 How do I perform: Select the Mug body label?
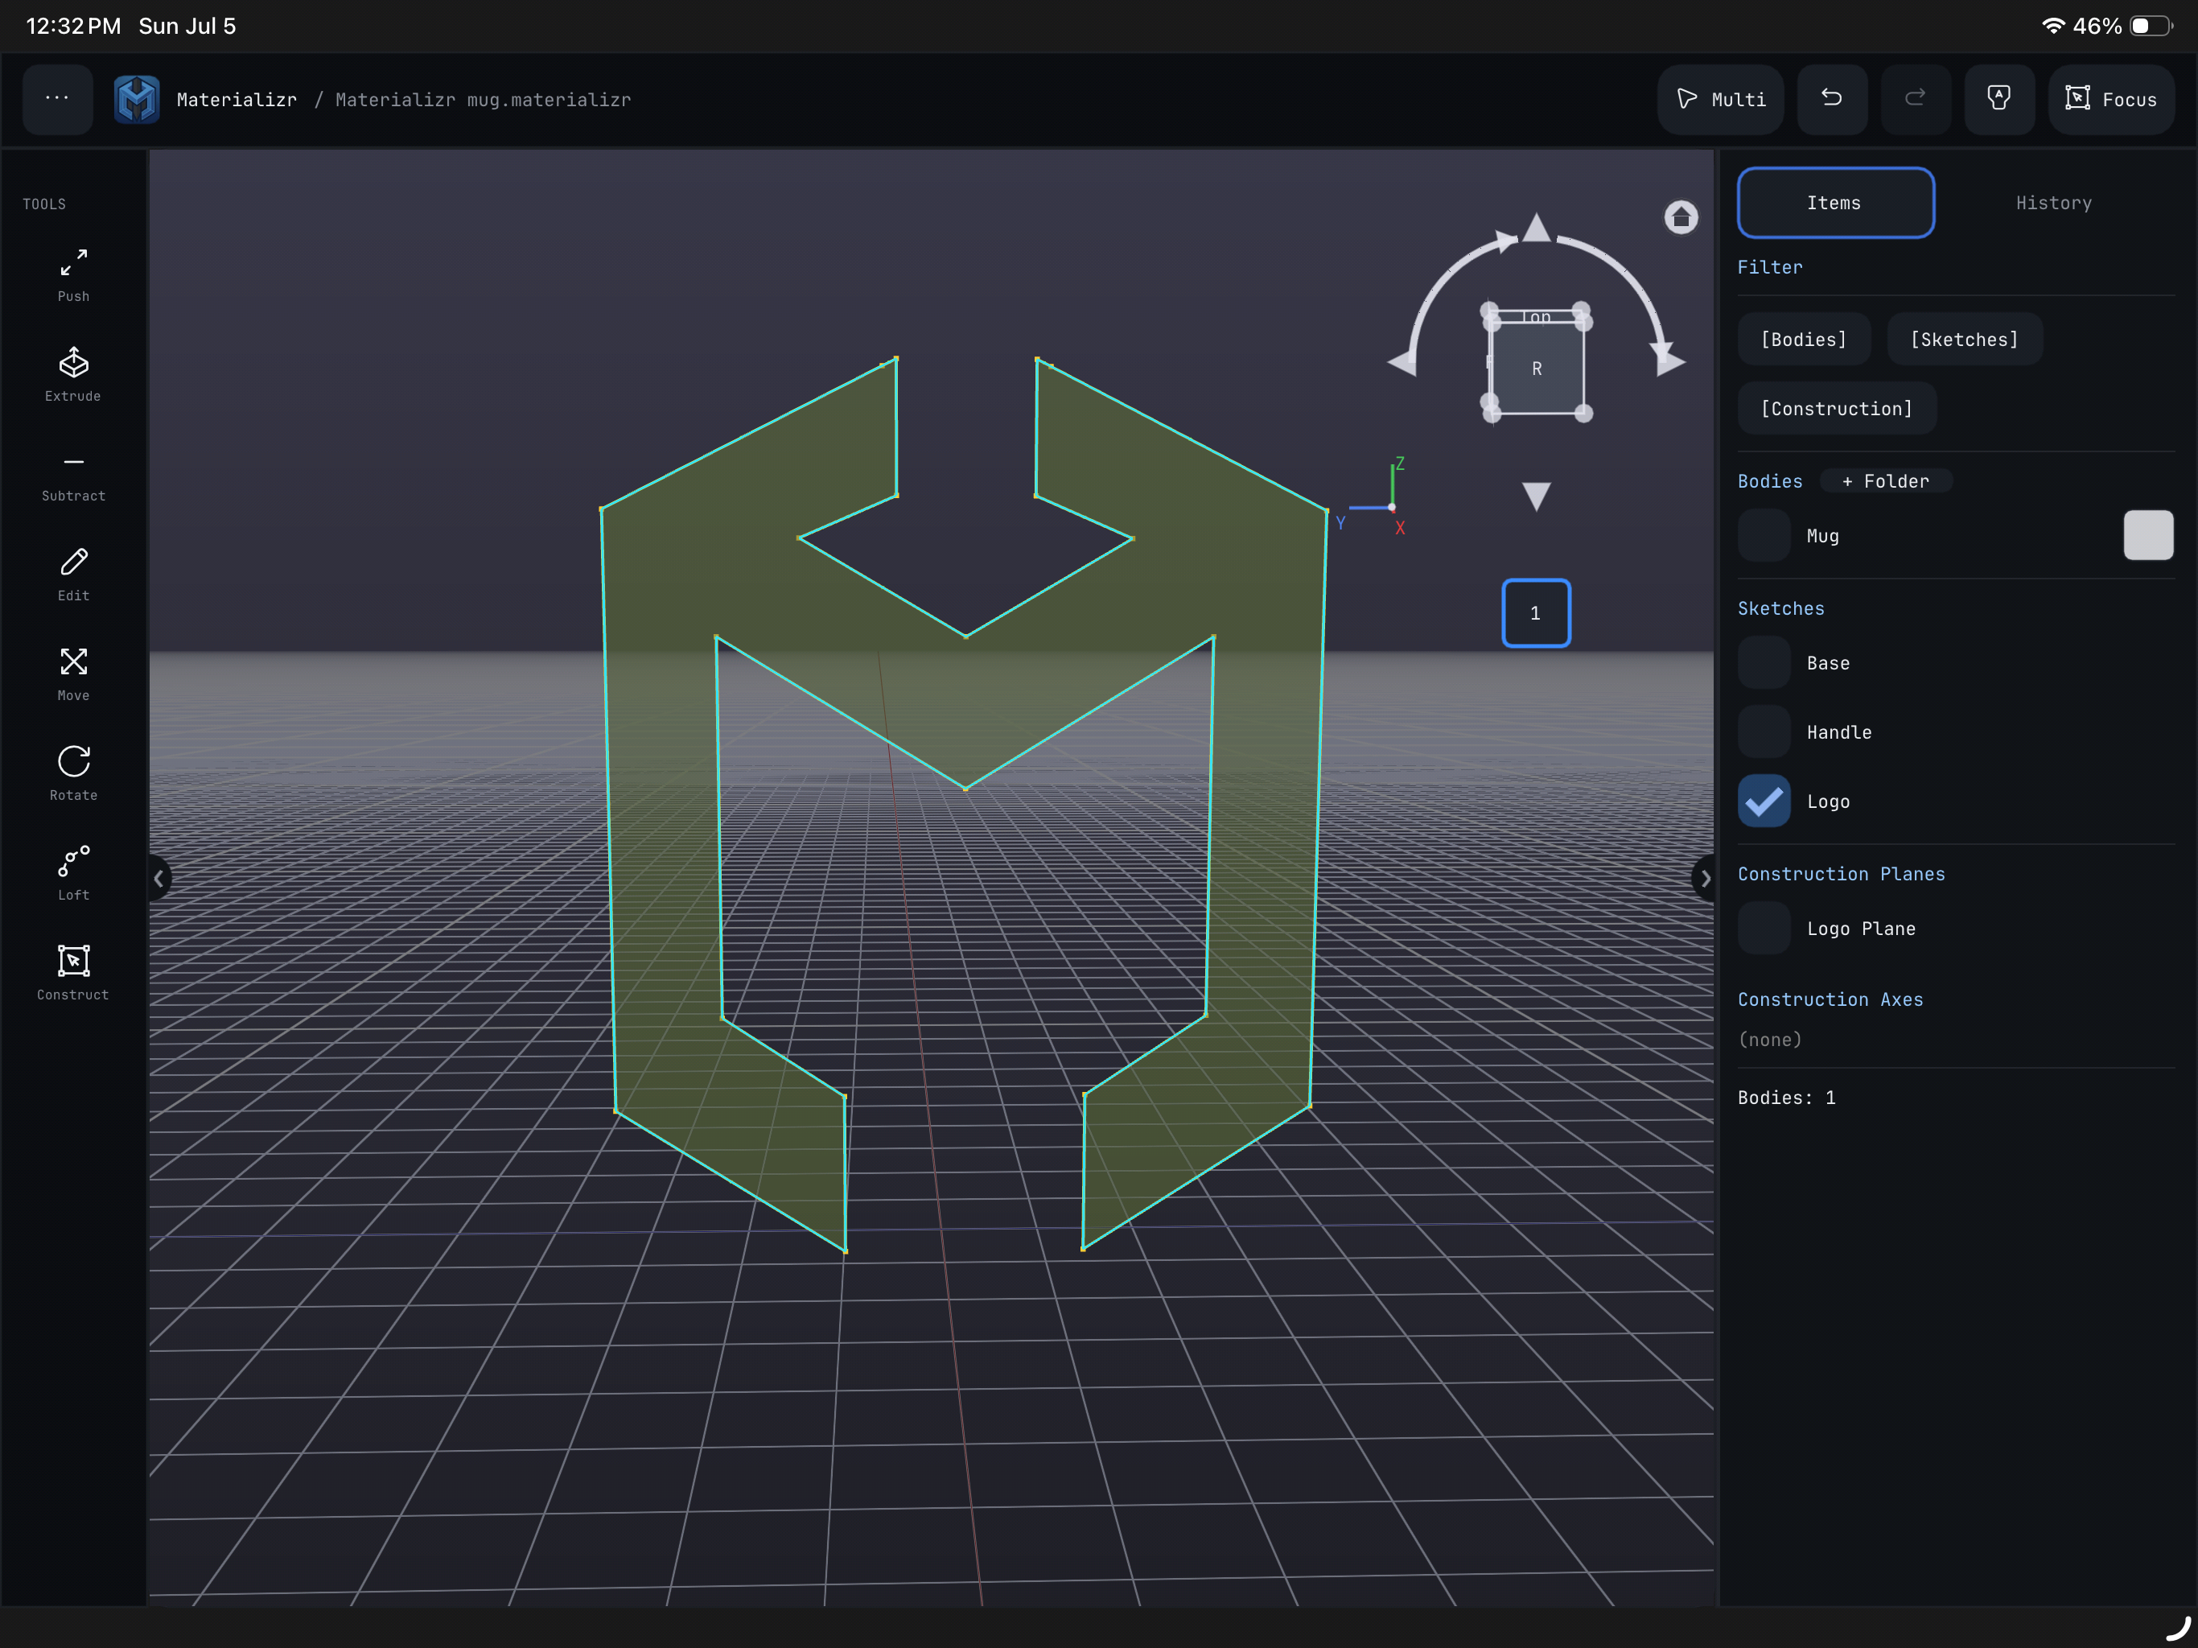coord(1822,536)
